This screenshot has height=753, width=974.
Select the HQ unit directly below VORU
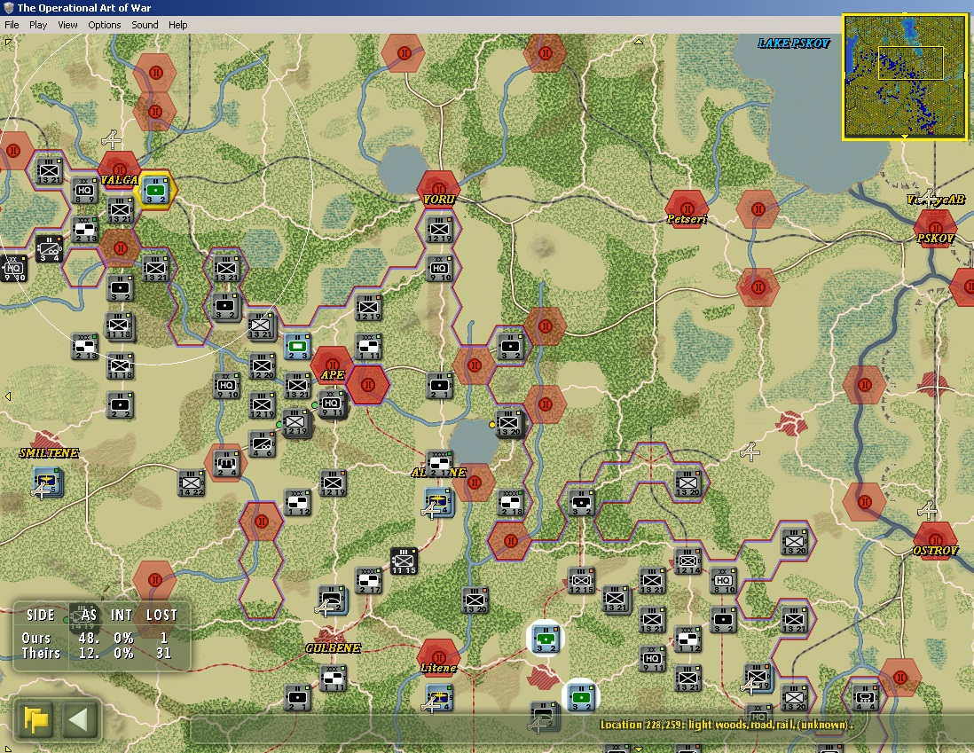[x=439, y=268]
